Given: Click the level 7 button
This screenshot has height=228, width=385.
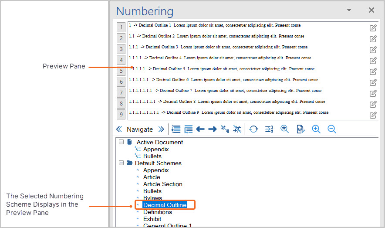Looking at the screenshot, I should click(121, 92).
